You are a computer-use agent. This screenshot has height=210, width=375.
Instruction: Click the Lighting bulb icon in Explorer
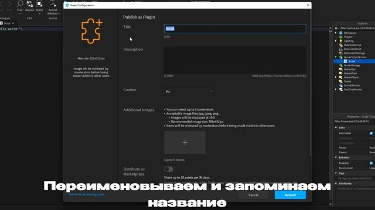click(x=341, y=41)
